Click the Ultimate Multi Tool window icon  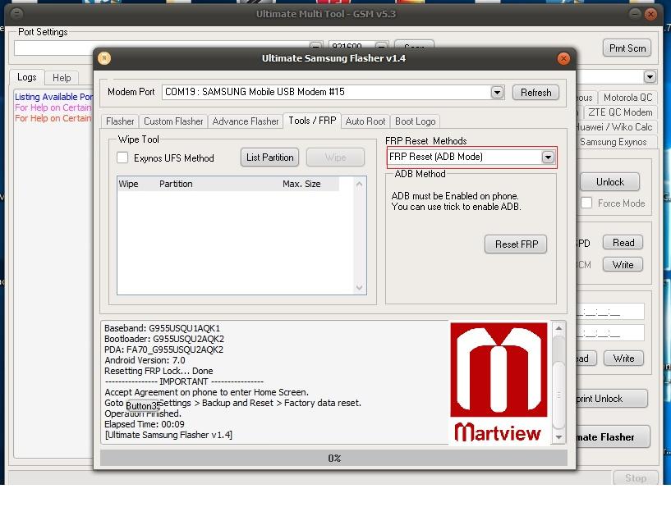point(18,14)
